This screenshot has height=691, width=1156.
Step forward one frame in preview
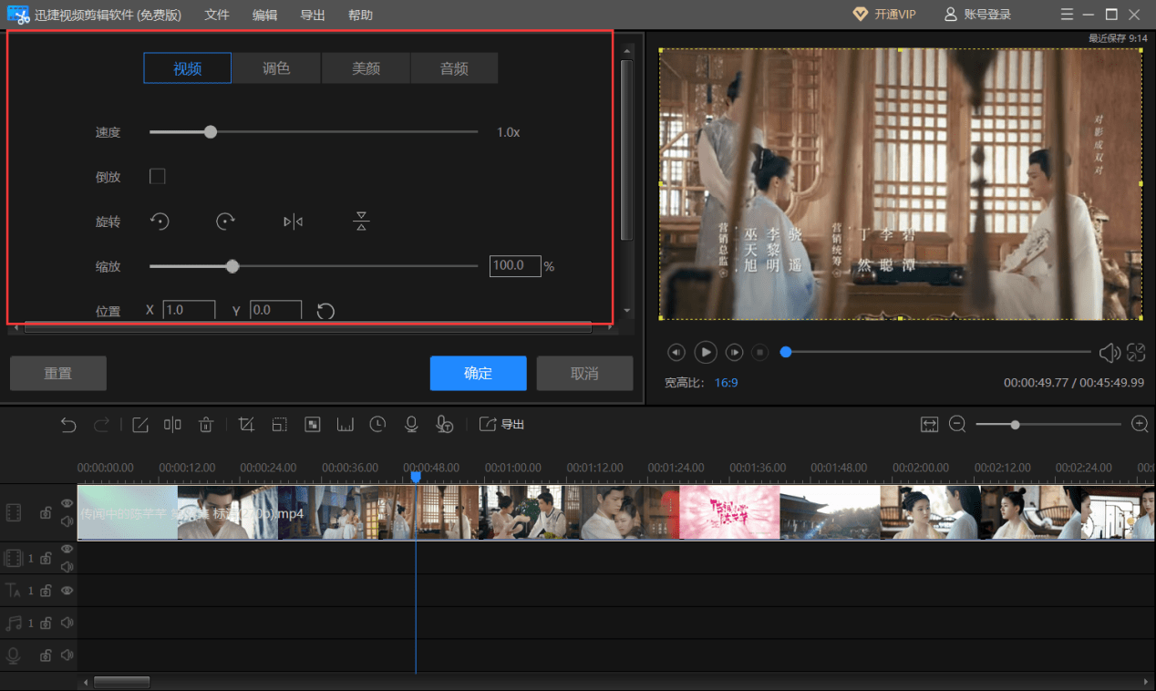735,352
